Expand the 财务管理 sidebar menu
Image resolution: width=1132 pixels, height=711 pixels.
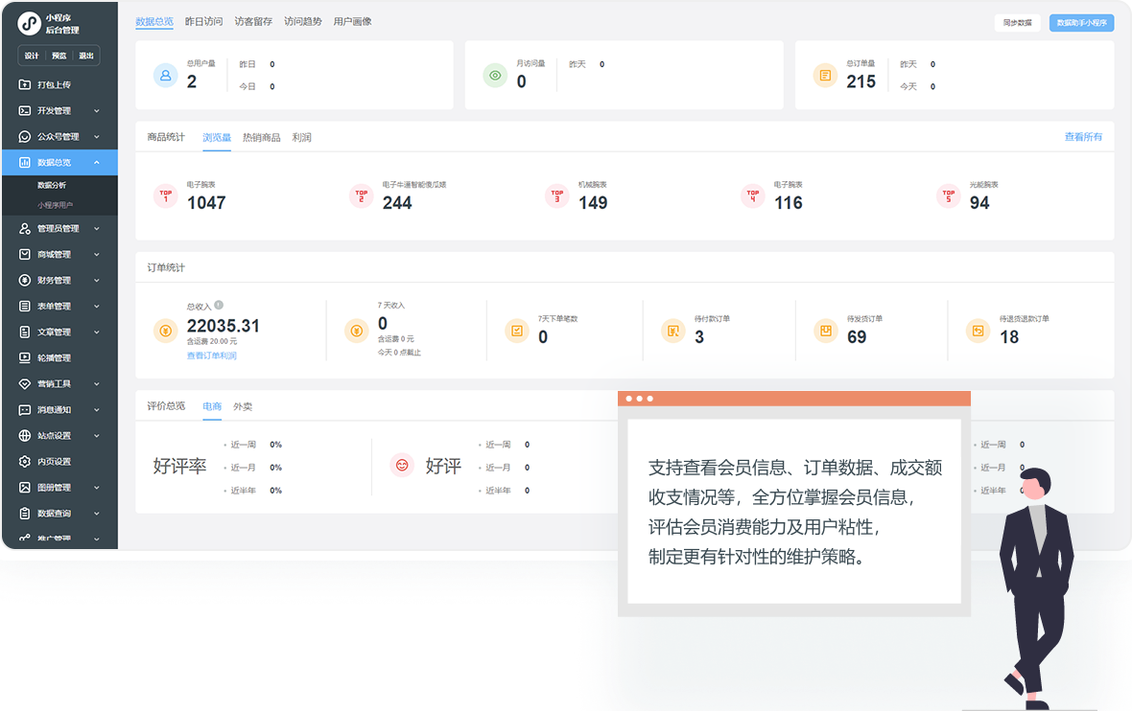(97, 281)
